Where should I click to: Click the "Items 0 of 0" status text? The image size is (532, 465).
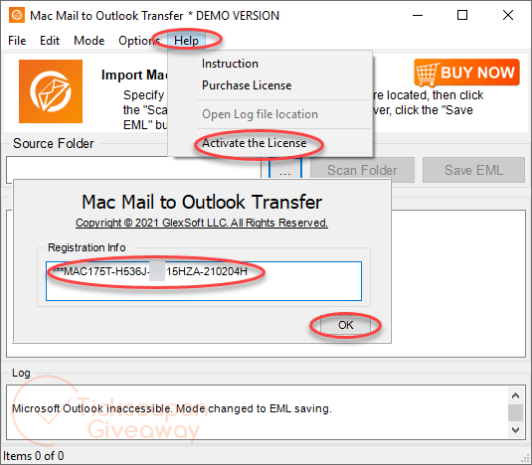coord(33,456)
